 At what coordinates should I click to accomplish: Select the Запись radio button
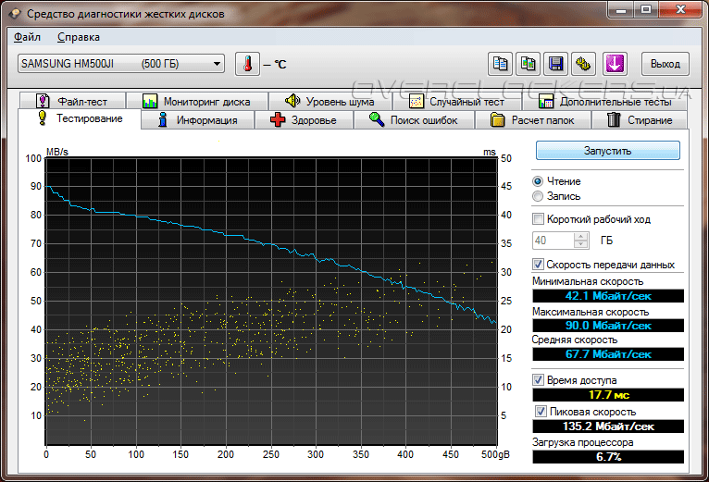tap(538, 196)
